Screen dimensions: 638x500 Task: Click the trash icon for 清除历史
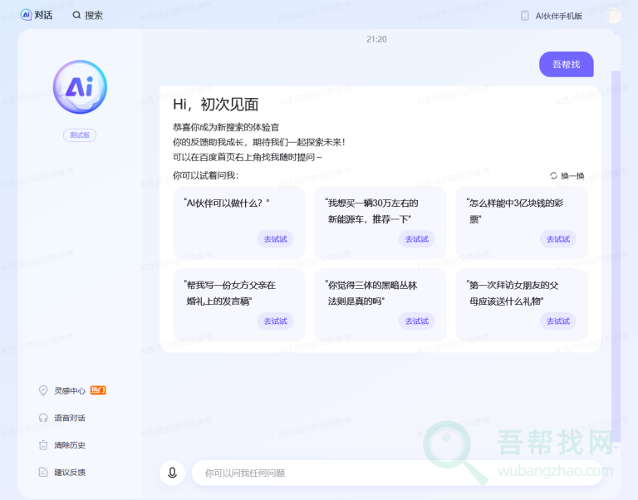(x=43, y=445)
